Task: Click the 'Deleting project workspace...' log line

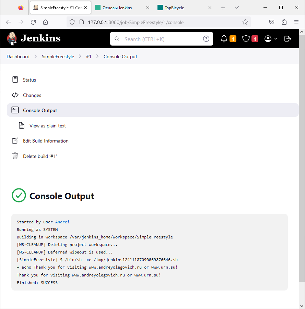Action: tap(67, 245)
